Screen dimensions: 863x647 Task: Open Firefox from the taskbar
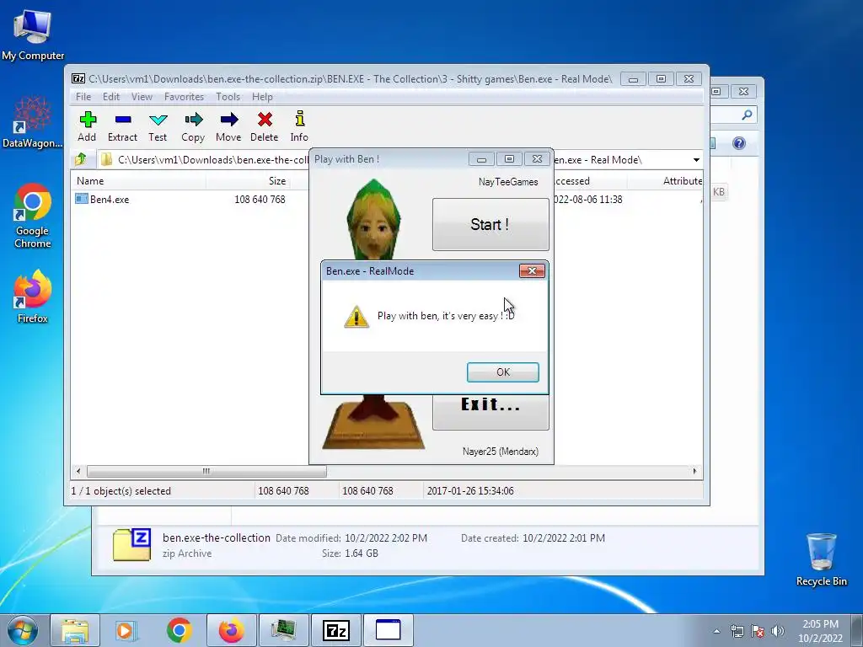[231, 630]
